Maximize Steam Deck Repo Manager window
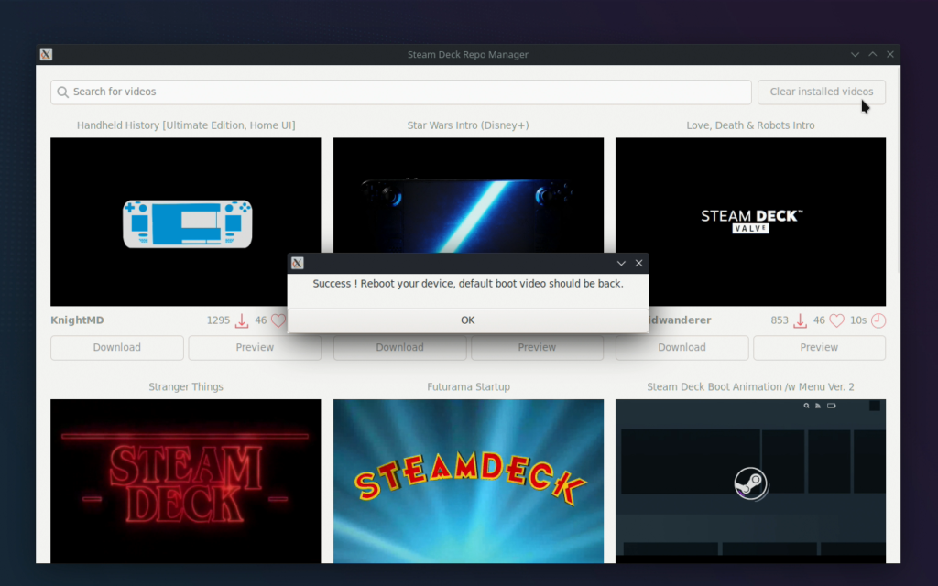938x586 pixels. [873, 54]
